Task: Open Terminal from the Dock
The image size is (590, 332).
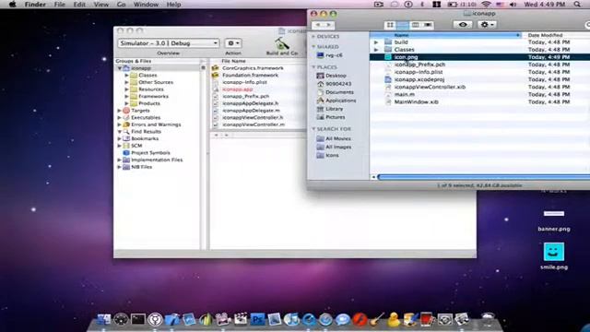Action: tap(138, 320)
